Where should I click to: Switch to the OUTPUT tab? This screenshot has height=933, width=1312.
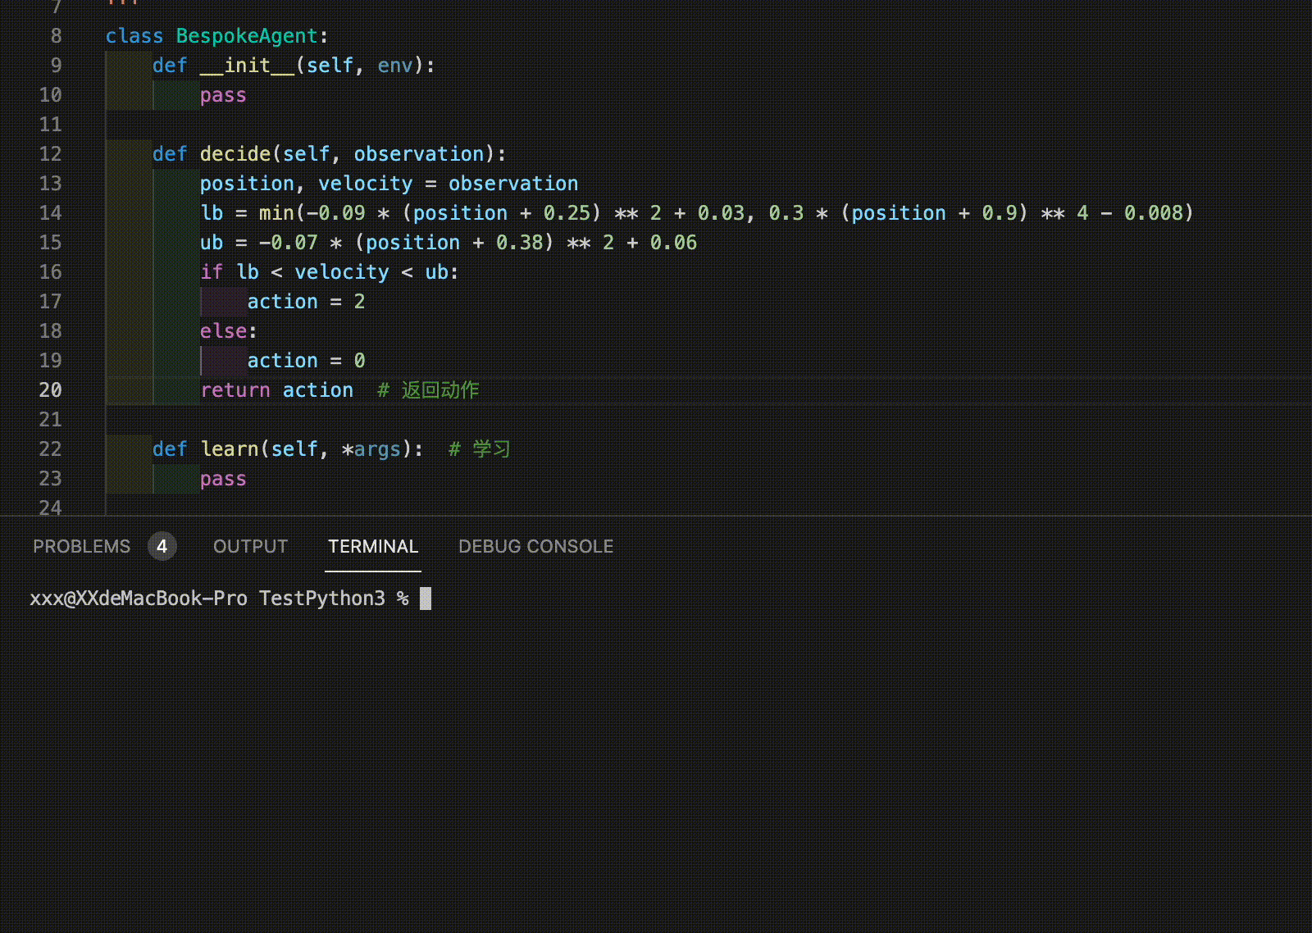[x=250, y=546]
